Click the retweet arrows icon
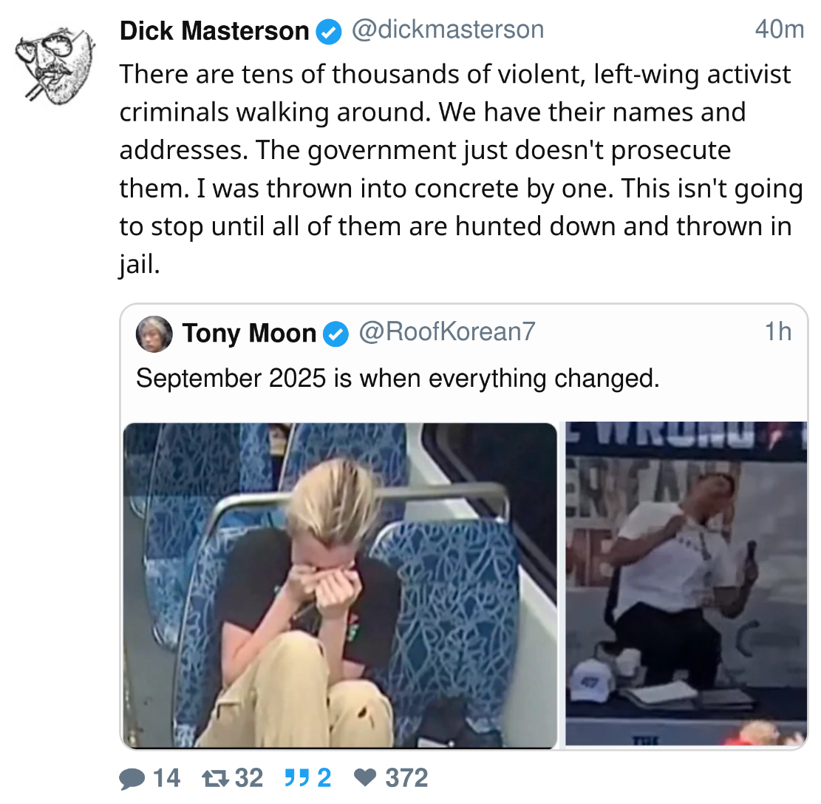The image size is (821, 804). tap(215, 778)
